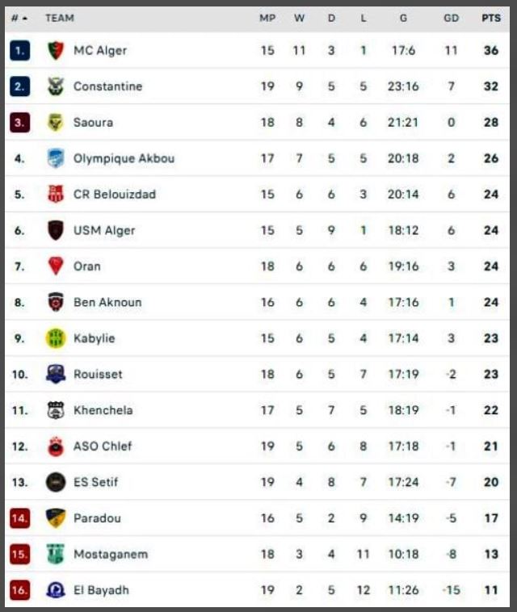Open the Khenchela team name link
517x612 pixels.
point(103,410)
